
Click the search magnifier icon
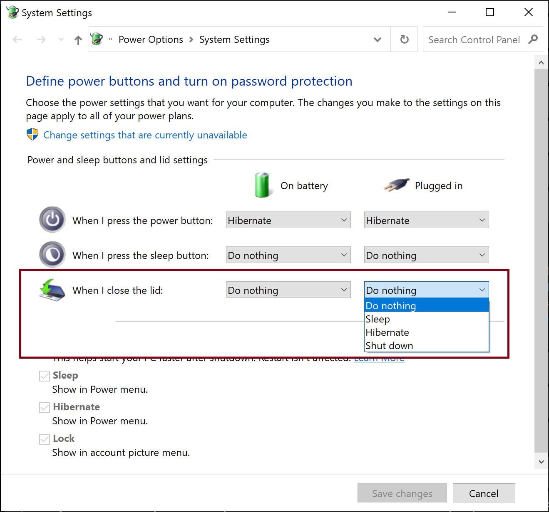tap(533, 39)
